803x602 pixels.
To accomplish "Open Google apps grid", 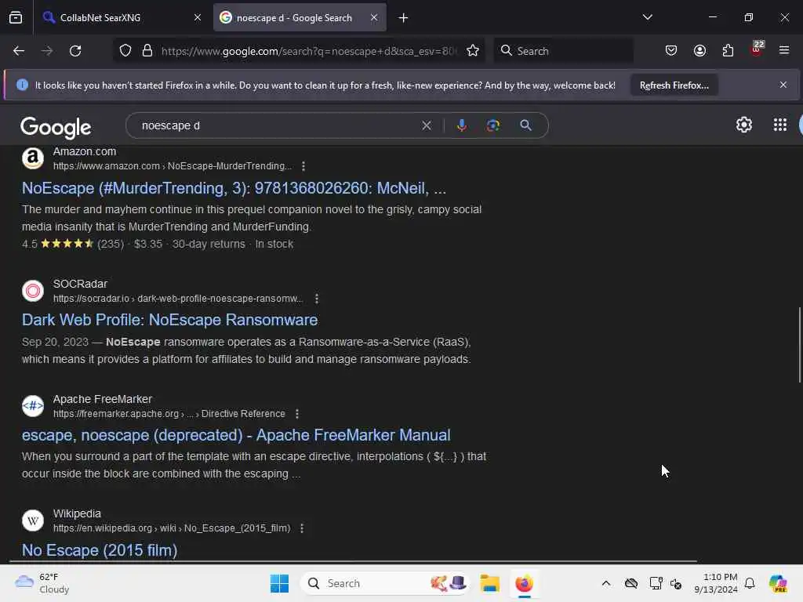I will point(780,125).
